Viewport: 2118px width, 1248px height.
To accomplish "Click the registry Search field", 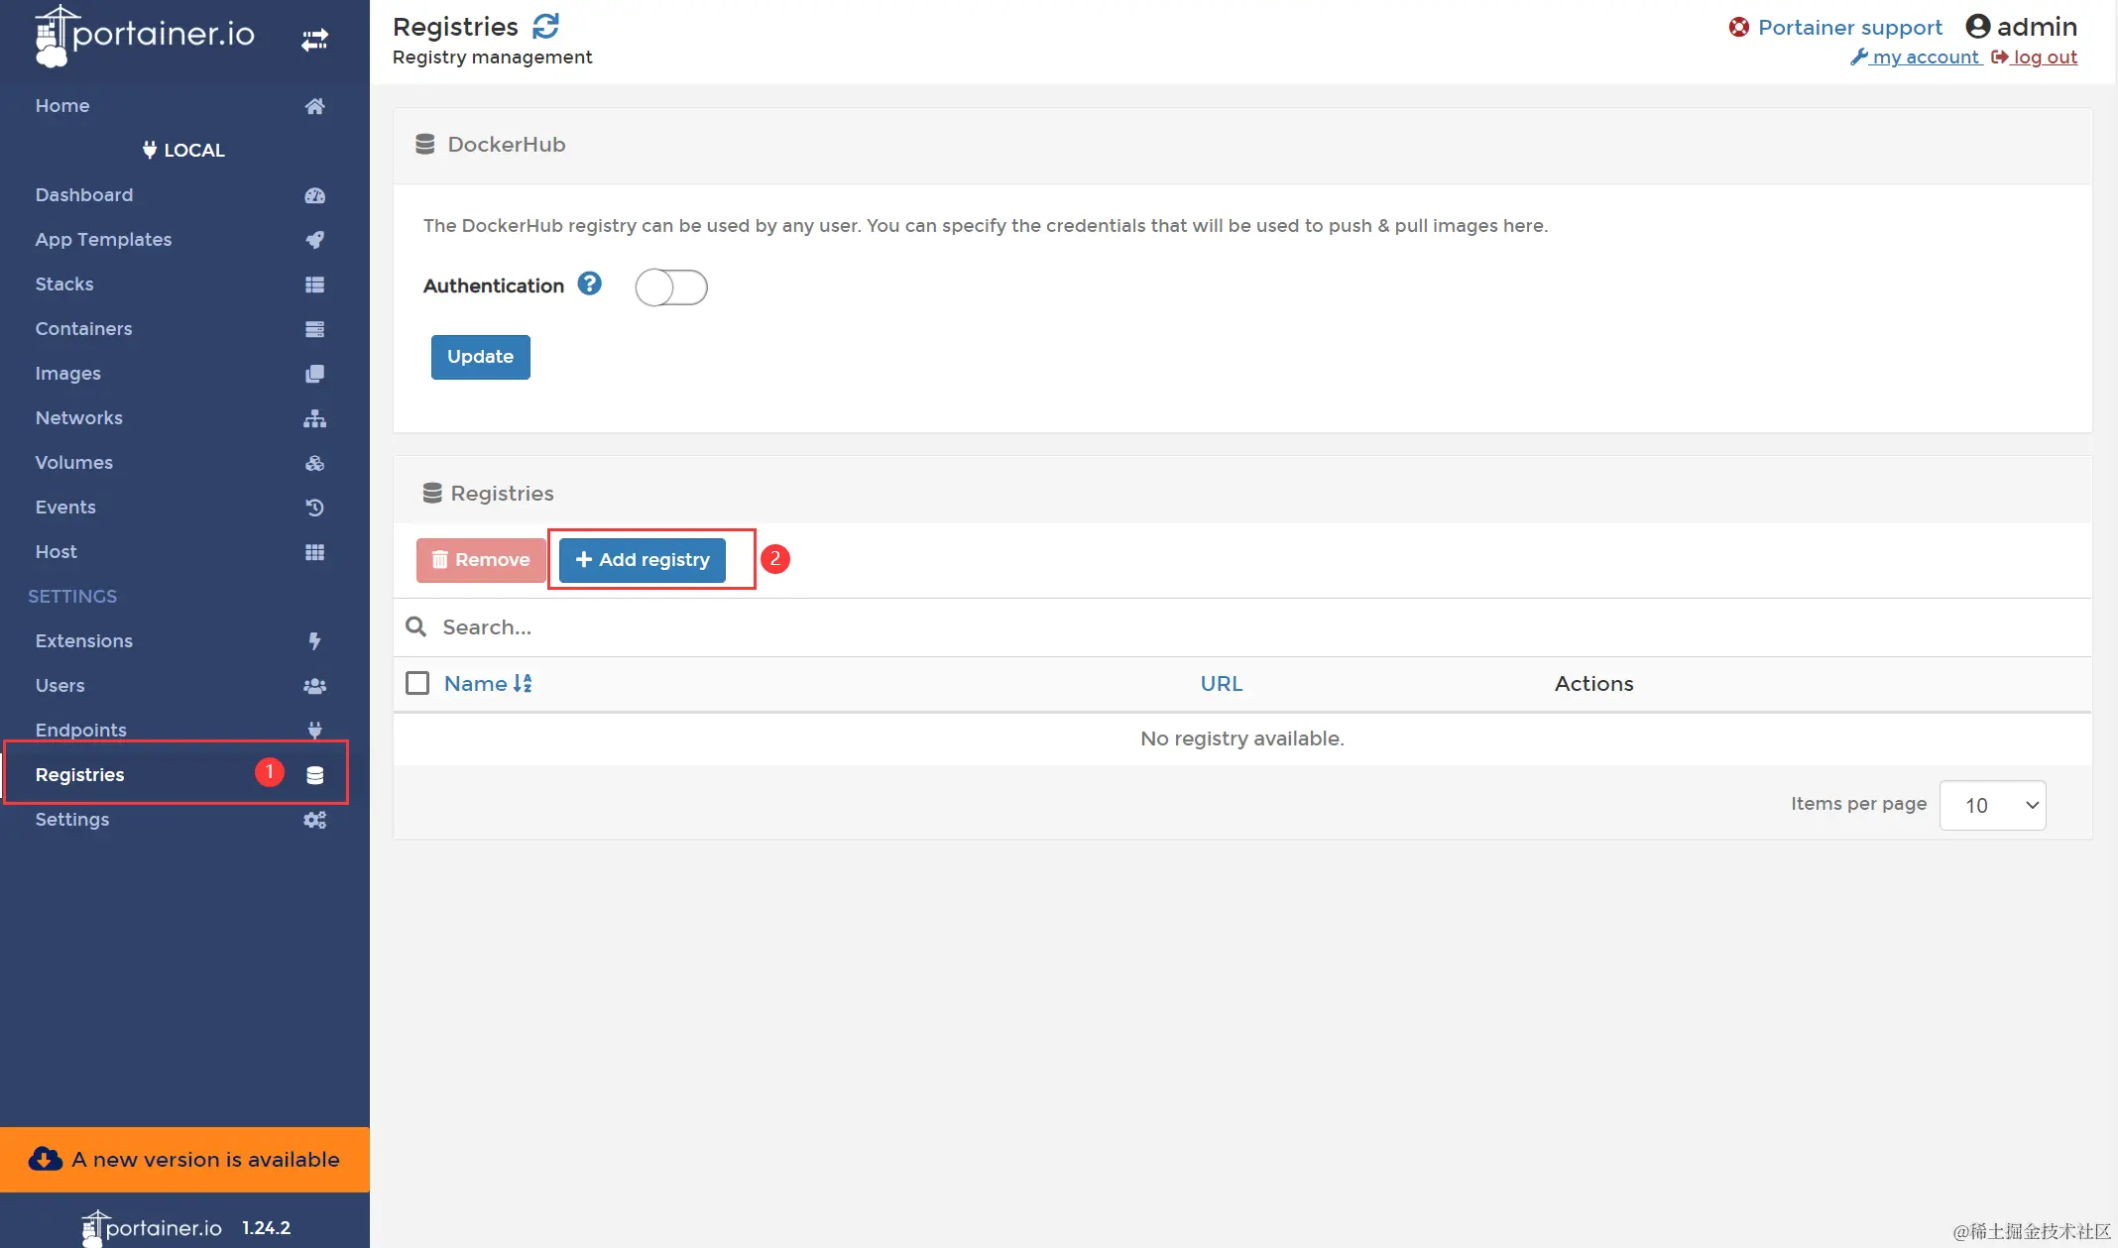I will pos(793,626).
